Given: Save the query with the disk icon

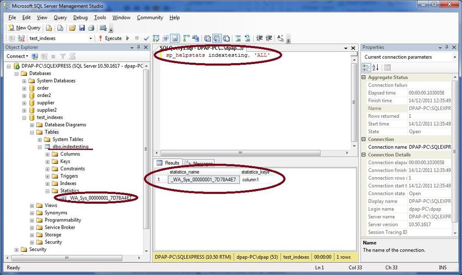Looking at the screenshot, I should coord(82,27).
